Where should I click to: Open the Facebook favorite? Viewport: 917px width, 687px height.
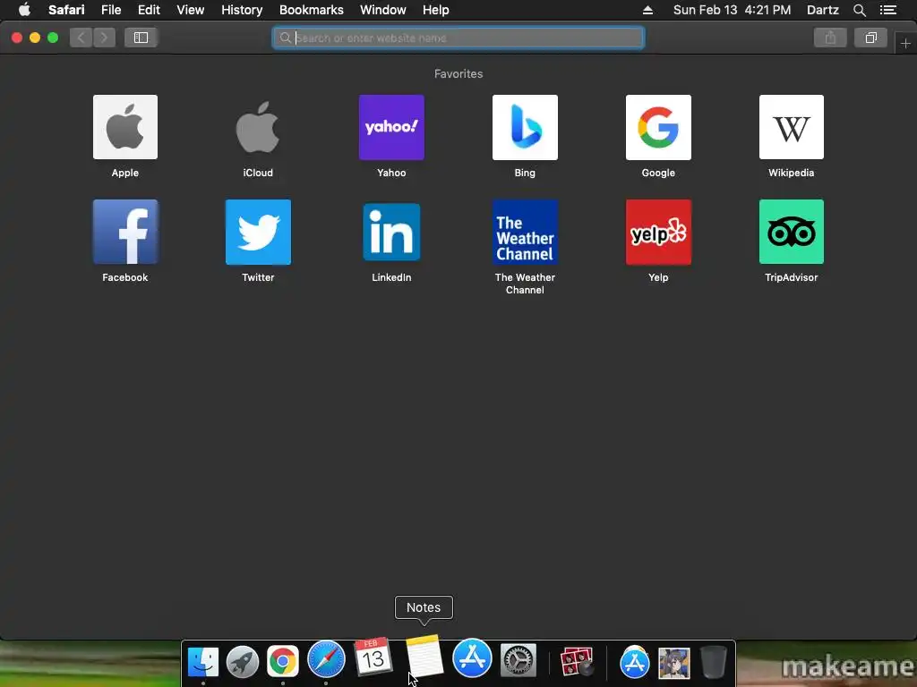[125, 232]
